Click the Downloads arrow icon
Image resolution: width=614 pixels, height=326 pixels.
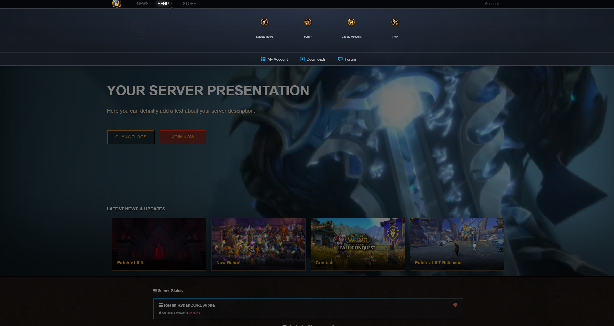click(302, 59)
